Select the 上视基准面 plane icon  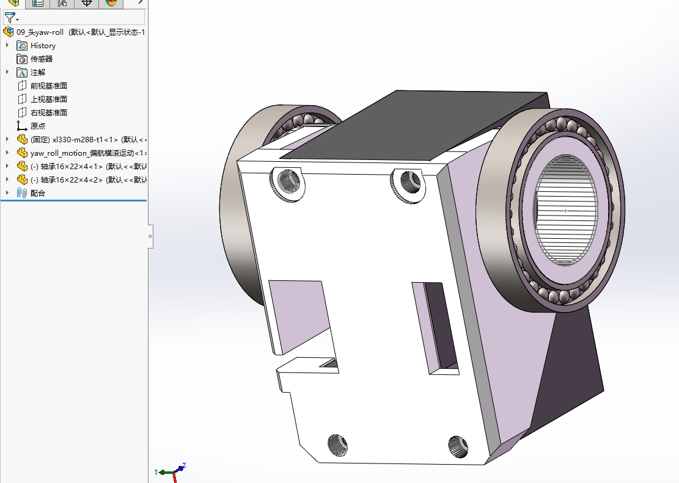[x=22, y=99]
